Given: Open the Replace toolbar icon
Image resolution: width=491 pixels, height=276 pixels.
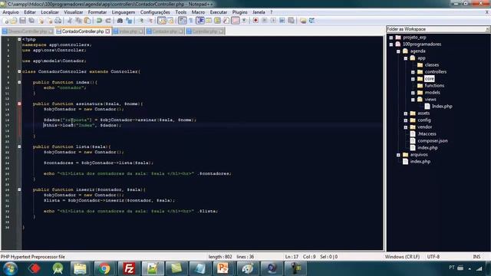Looking at the screenshot, I should [x=129, y=21].
